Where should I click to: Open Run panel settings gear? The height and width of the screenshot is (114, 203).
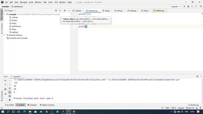pos(197,76)
